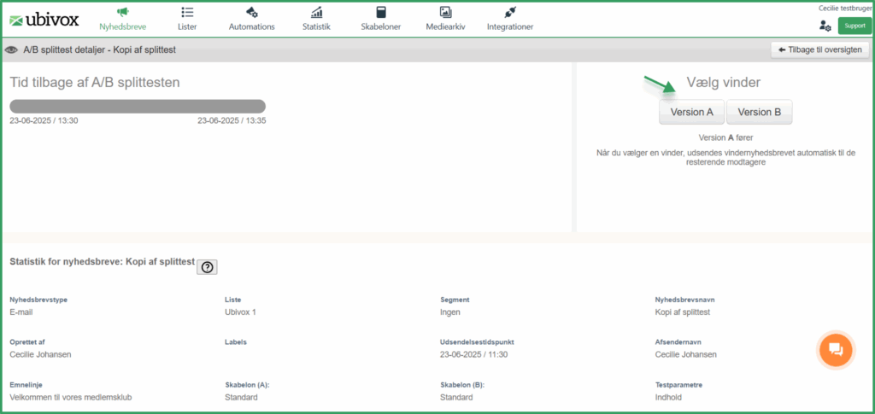
Task: Open the orange chat bubble widget
Action: (x=836, y=349)
